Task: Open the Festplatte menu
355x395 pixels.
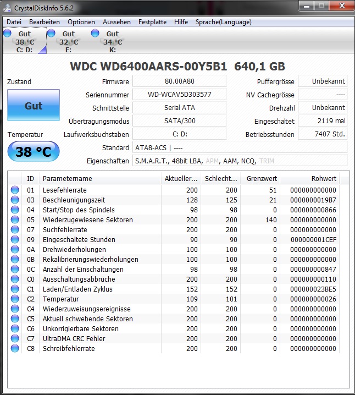Action: [152, 22]
